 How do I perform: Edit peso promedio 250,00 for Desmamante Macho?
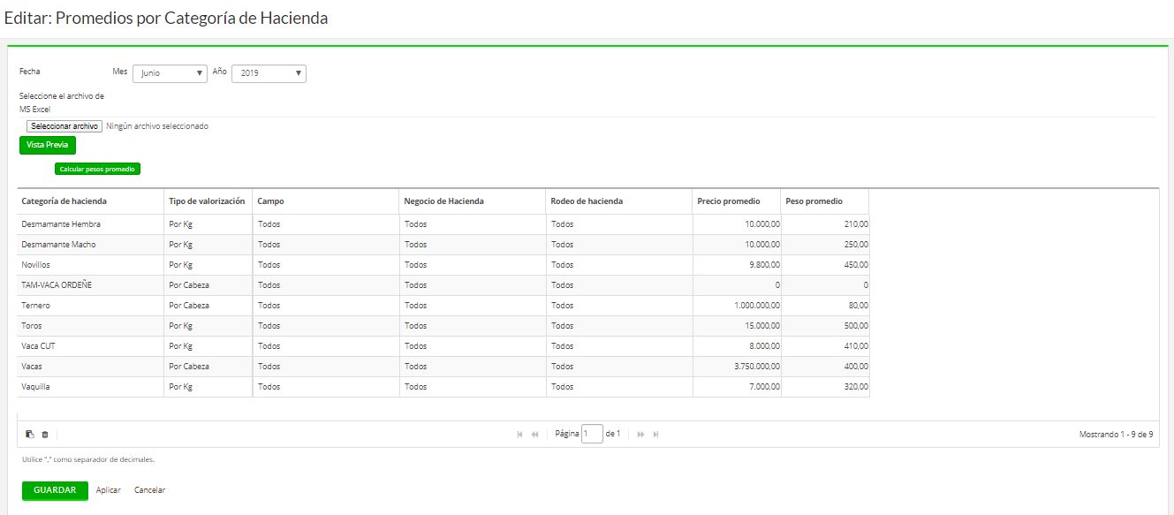point(825,245)
